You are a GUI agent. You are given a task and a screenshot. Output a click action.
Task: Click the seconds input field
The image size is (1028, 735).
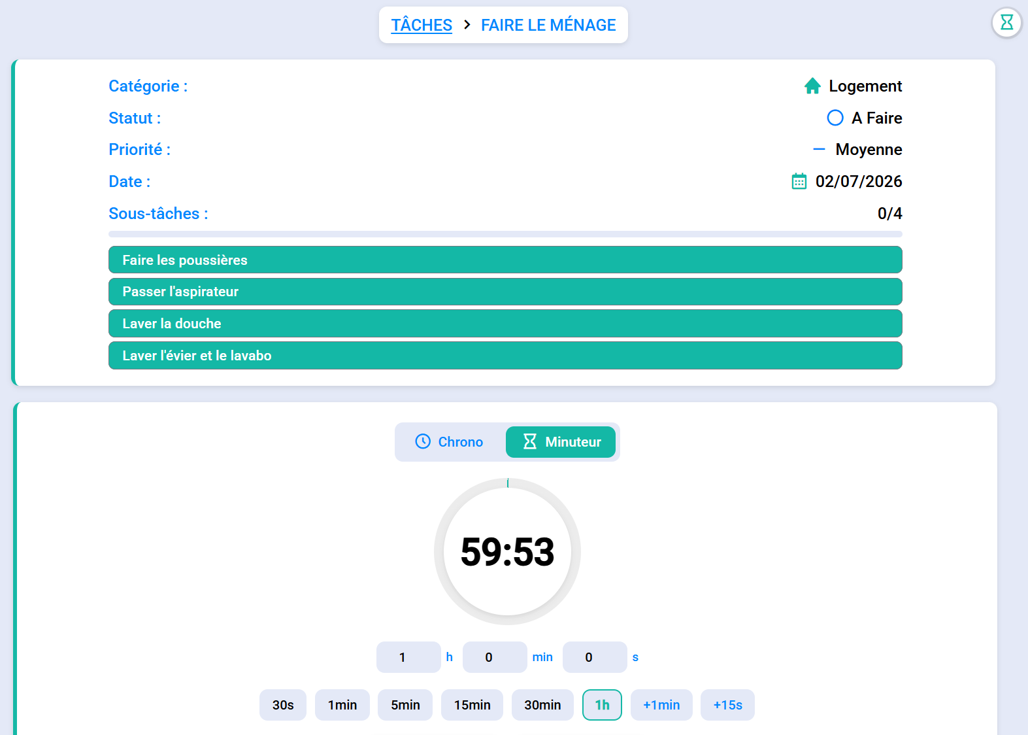(595, 657)
